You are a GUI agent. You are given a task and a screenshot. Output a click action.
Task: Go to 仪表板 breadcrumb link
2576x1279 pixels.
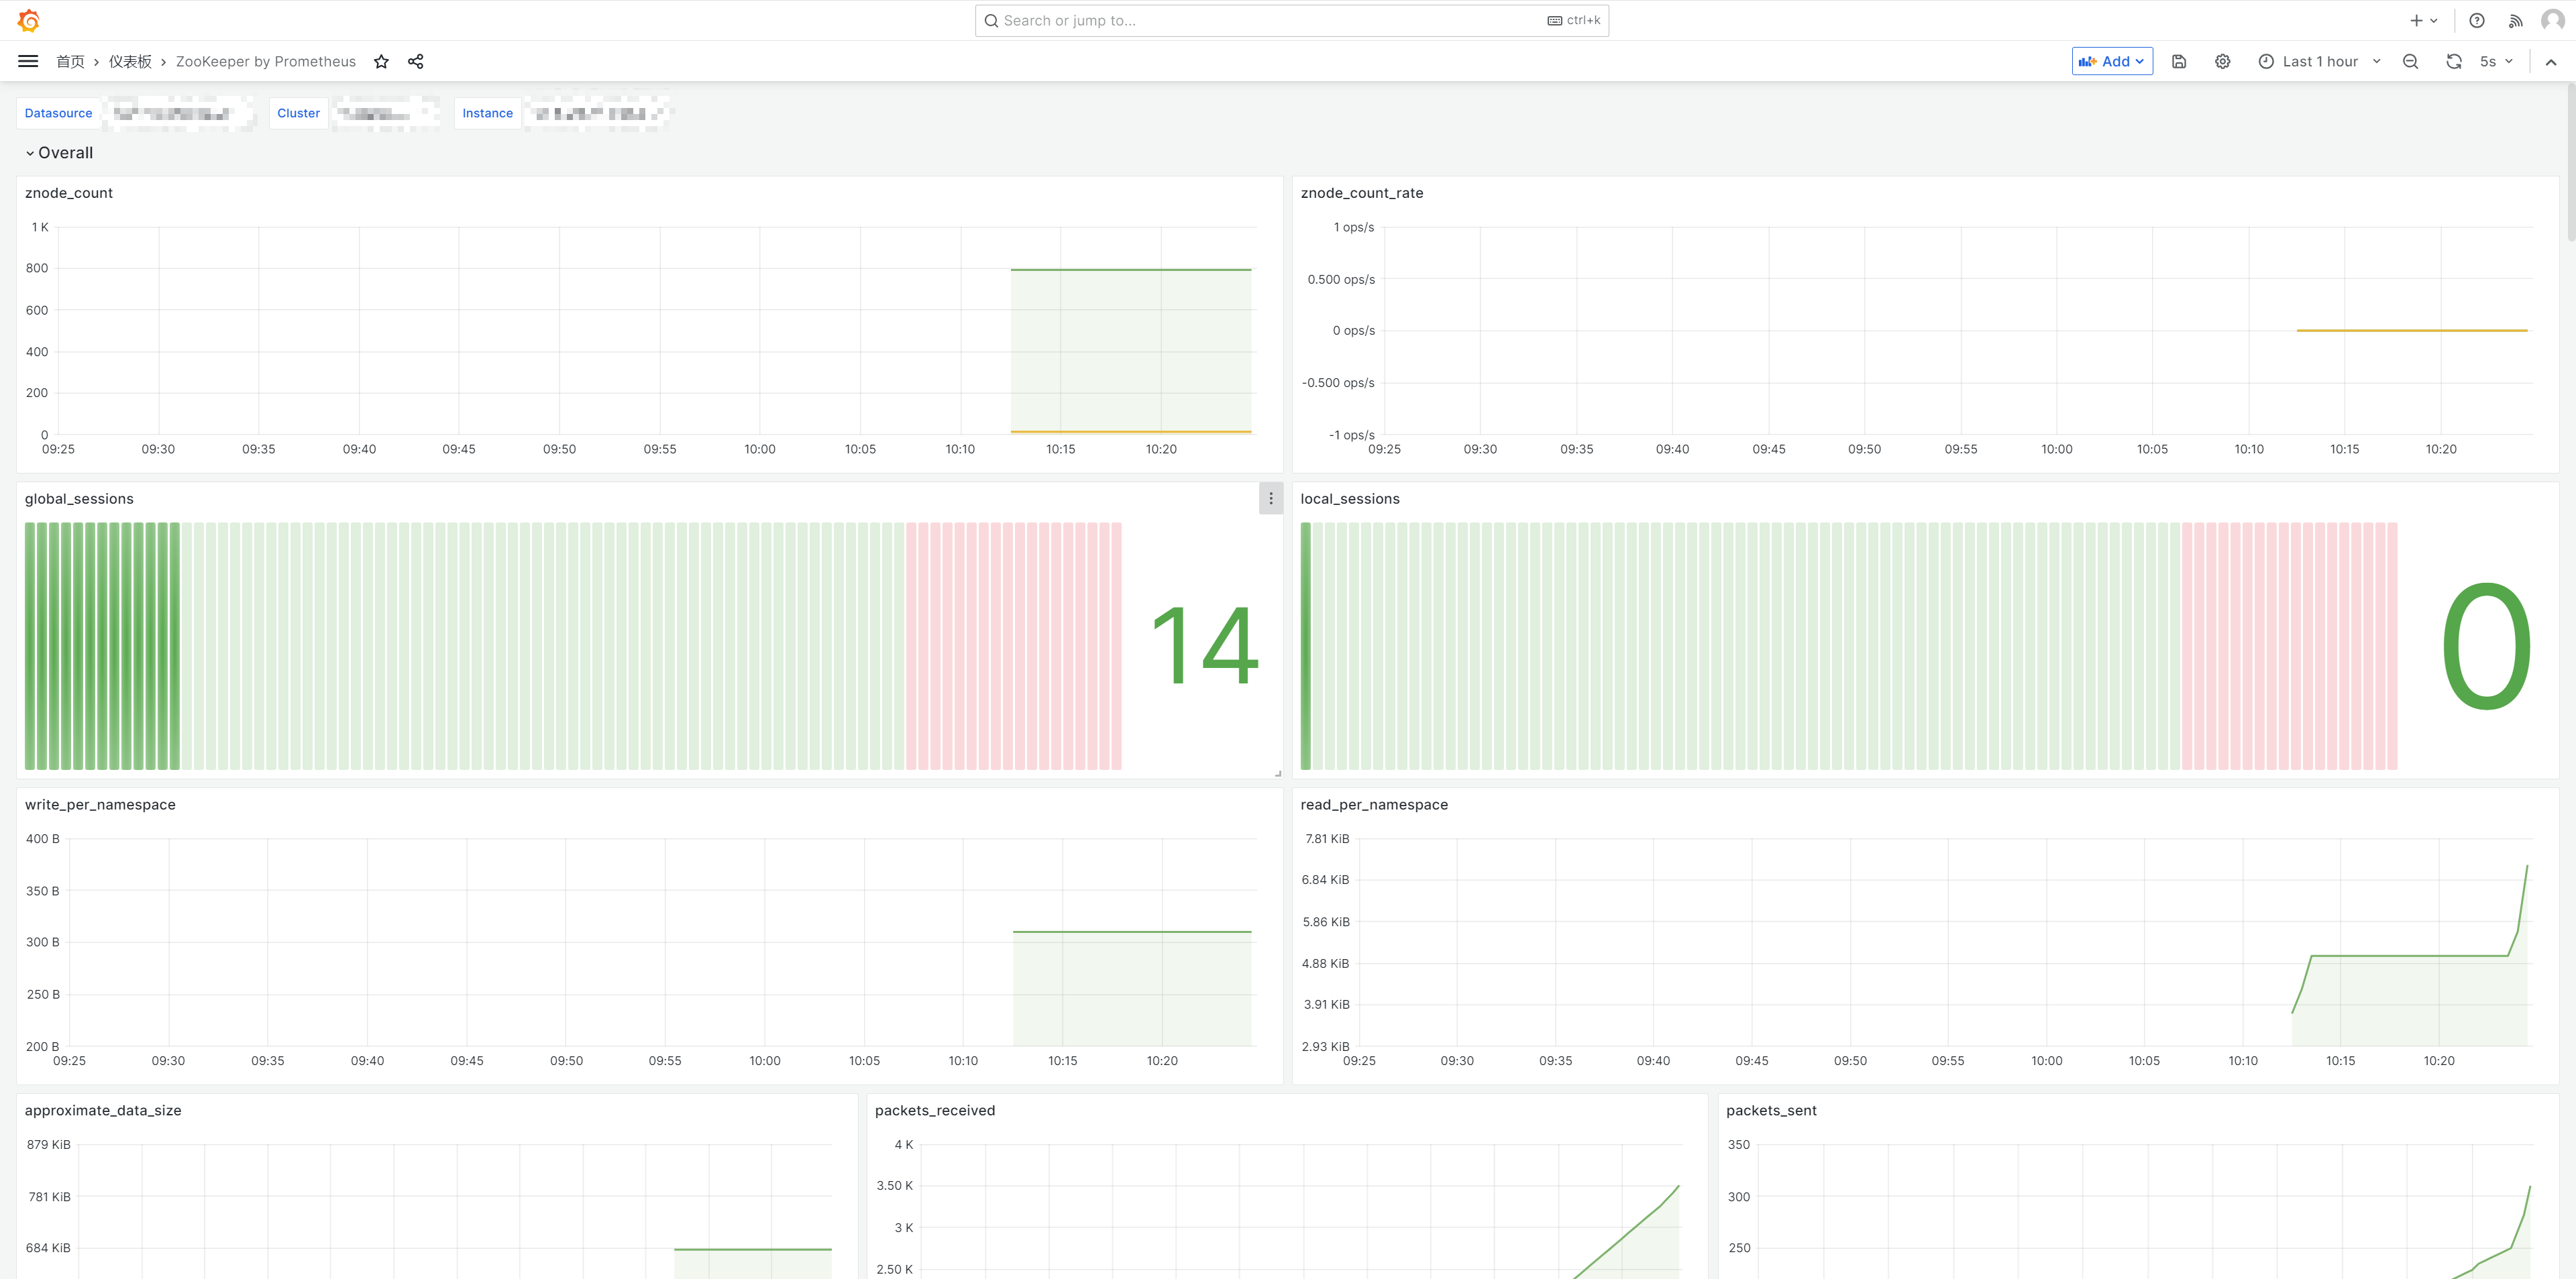tap(130, 61)
